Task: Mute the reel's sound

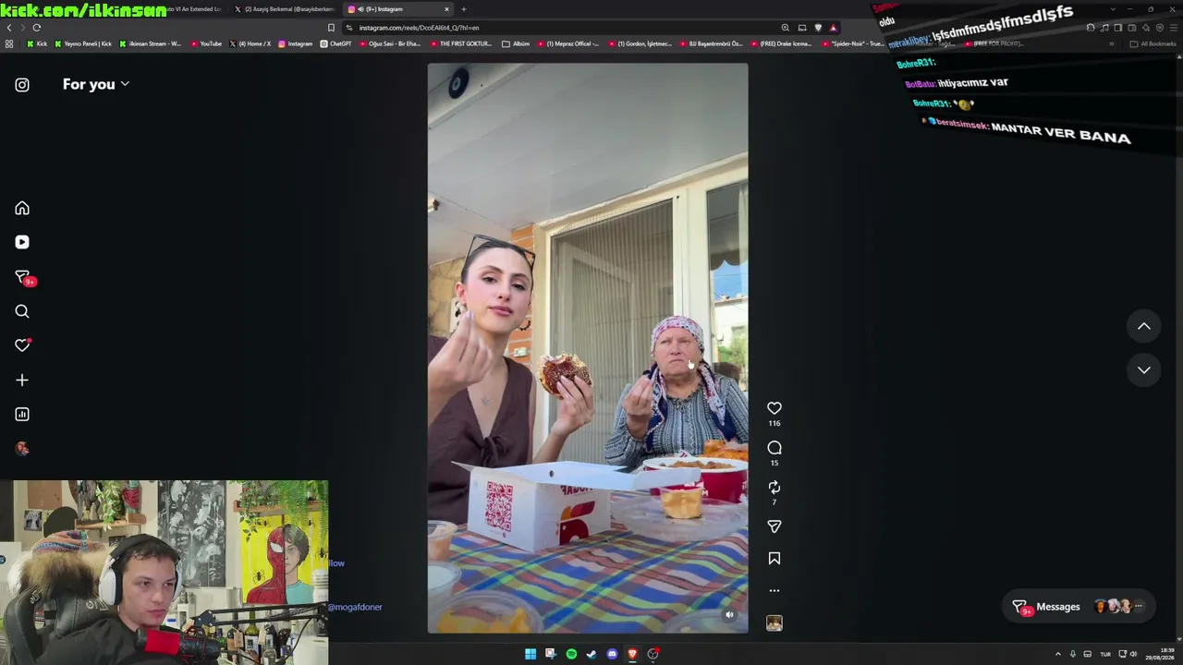Action: [729, 614]
